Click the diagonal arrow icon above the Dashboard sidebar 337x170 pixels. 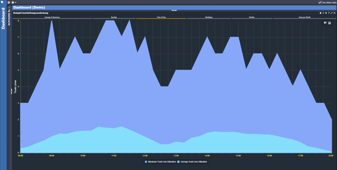click(2, 2)
